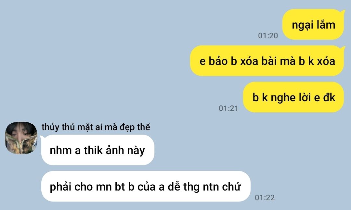
Task: Click the word 'này' in white bubble
Action: pos(136,151)
